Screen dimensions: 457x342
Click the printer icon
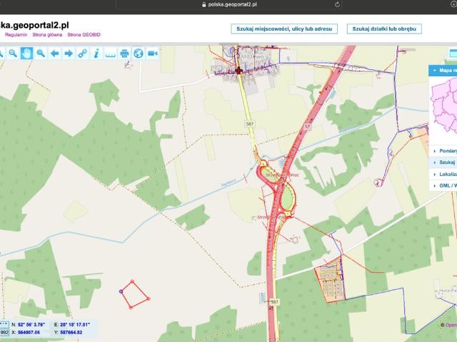pos(124,53)
